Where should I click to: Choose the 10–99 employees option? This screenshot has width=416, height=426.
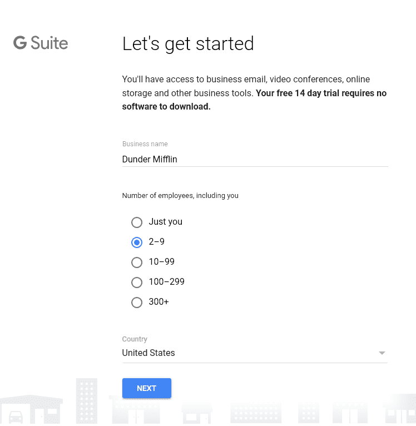coord(137,262)
